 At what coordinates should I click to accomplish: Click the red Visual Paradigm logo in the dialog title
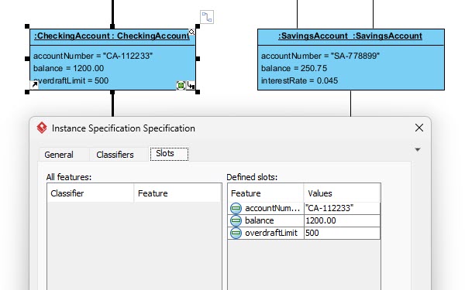42,128
